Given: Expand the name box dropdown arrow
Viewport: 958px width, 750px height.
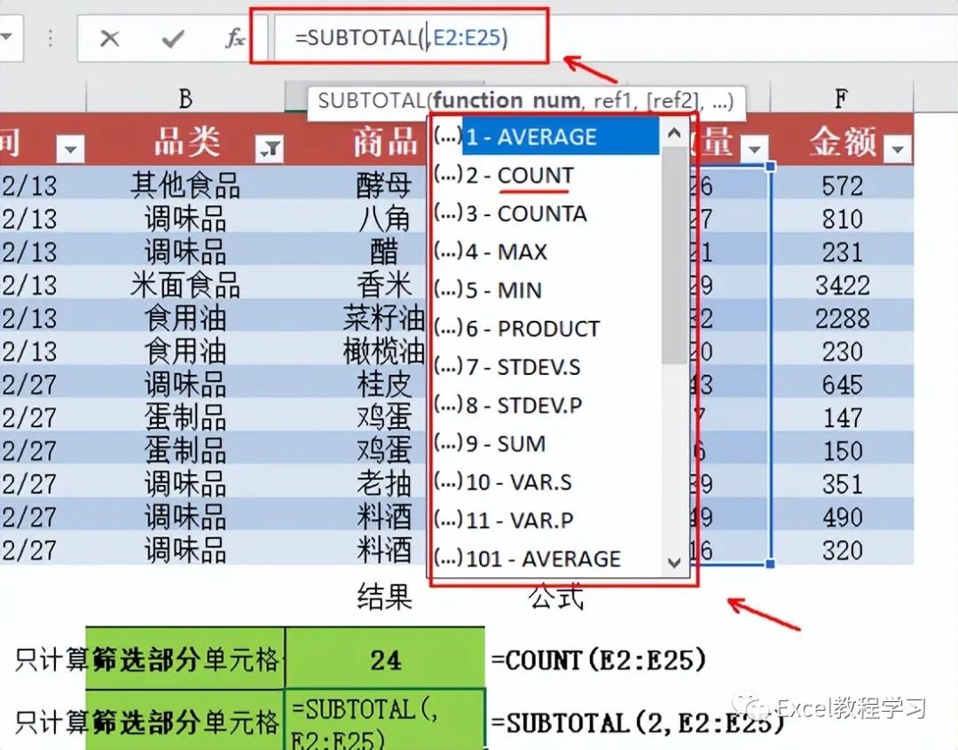Looking at the screenshot, I should [x=6, y=36].
